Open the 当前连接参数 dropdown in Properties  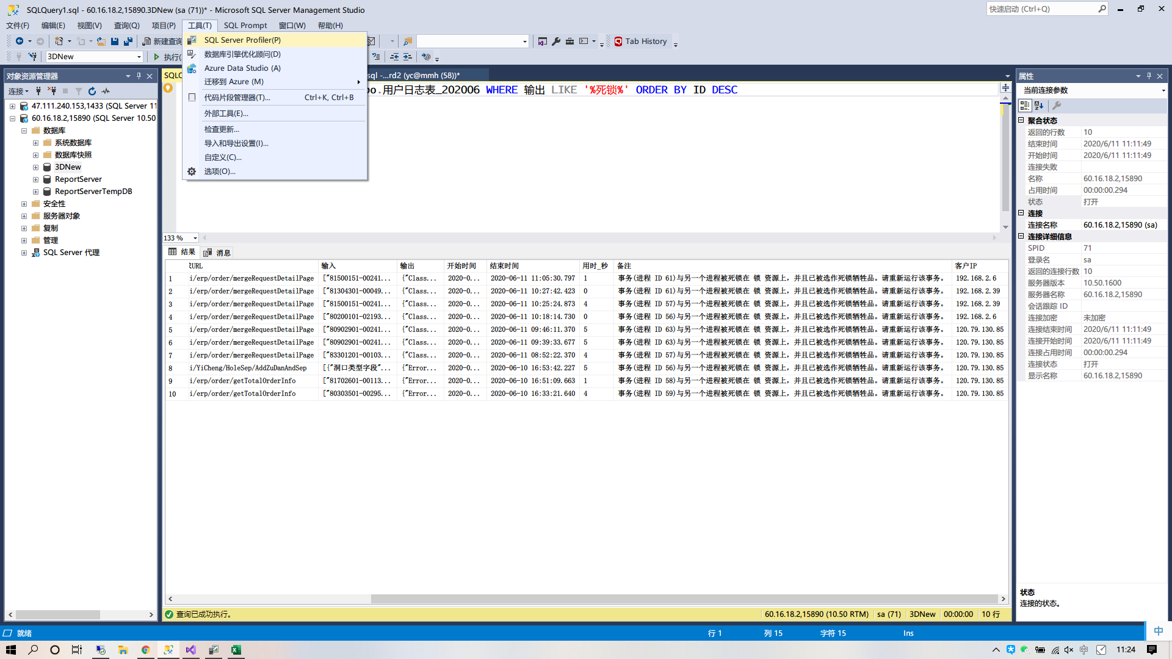point(1163,90)
